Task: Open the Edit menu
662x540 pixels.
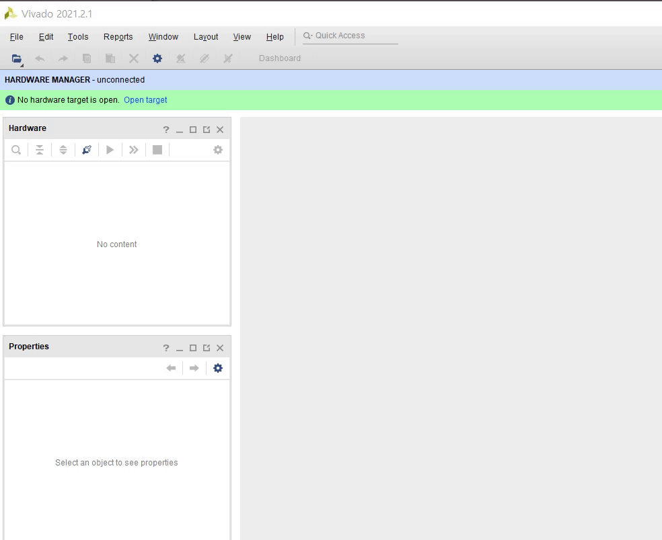Action: tap(46, 37)
